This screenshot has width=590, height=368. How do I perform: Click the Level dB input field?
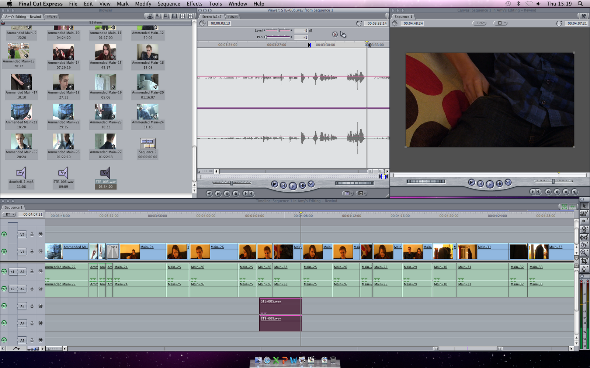301,31
